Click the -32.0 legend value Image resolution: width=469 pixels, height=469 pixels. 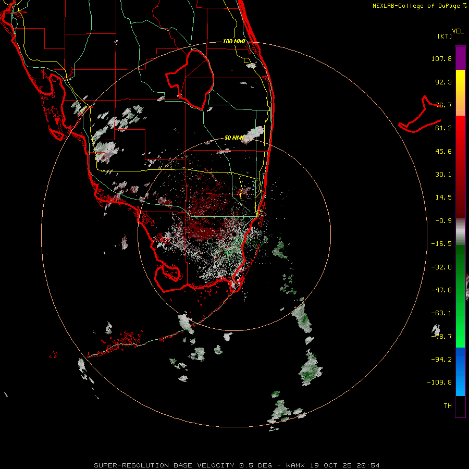(x=441, y=267)
